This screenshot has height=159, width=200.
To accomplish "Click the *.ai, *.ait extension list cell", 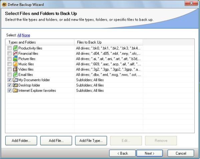I will pyautogui.click(x=108, y=59).
